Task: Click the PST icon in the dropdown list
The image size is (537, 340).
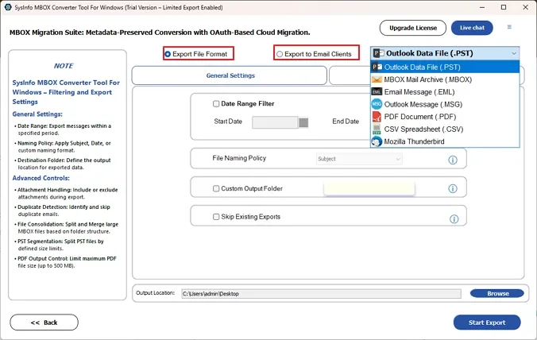Action: tap(377, 67)
